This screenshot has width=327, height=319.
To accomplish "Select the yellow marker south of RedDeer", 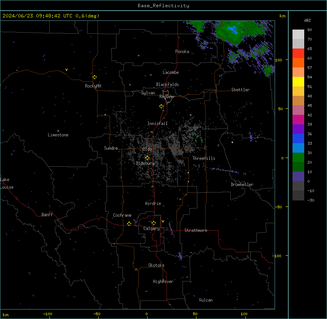I will click(x=161, y=106).
